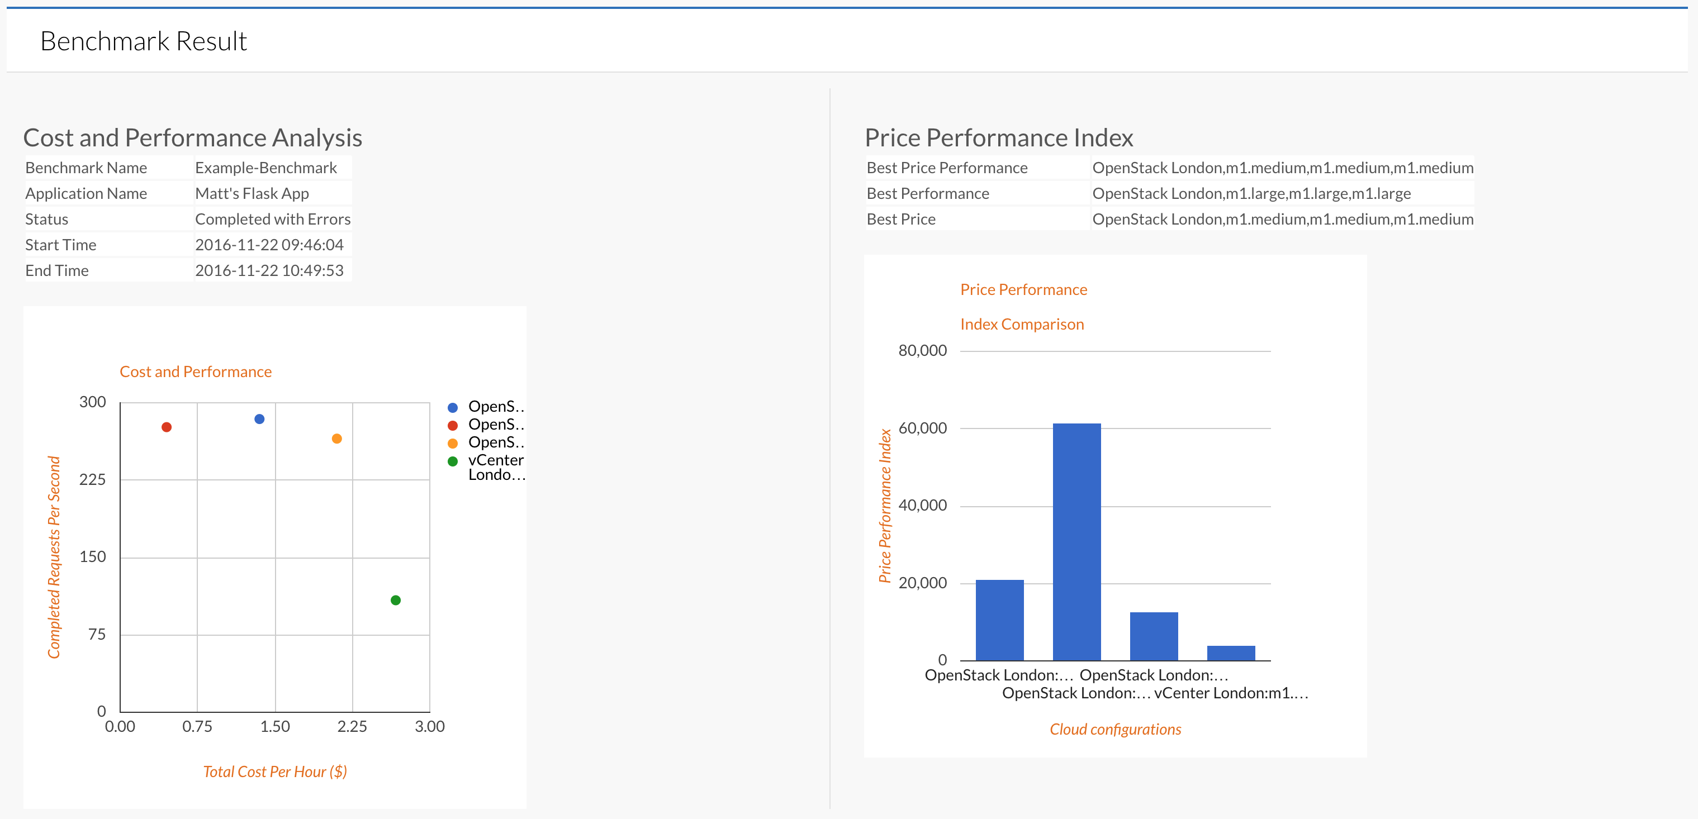Click the orange scatter point
This screenshot has height=819, width=1698.
(x=337, y=439)
